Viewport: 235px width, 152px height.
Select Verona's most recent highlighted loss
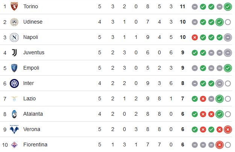click(228, 130)
